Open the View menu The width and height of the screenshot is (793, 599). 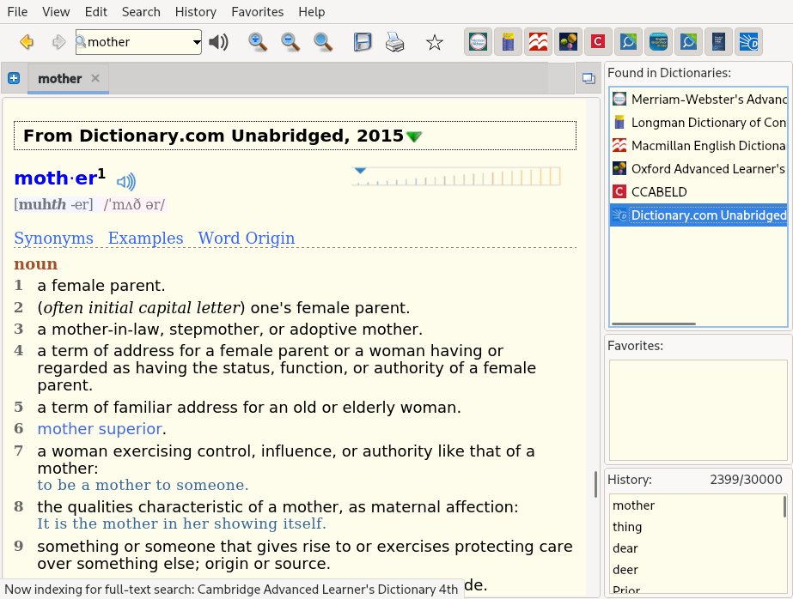pos(56,12)
